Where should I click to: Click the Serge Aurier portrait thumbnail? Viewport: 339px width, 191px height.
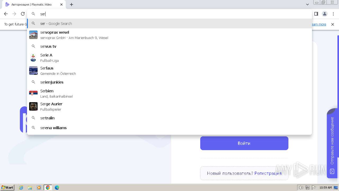click(33, 106)
